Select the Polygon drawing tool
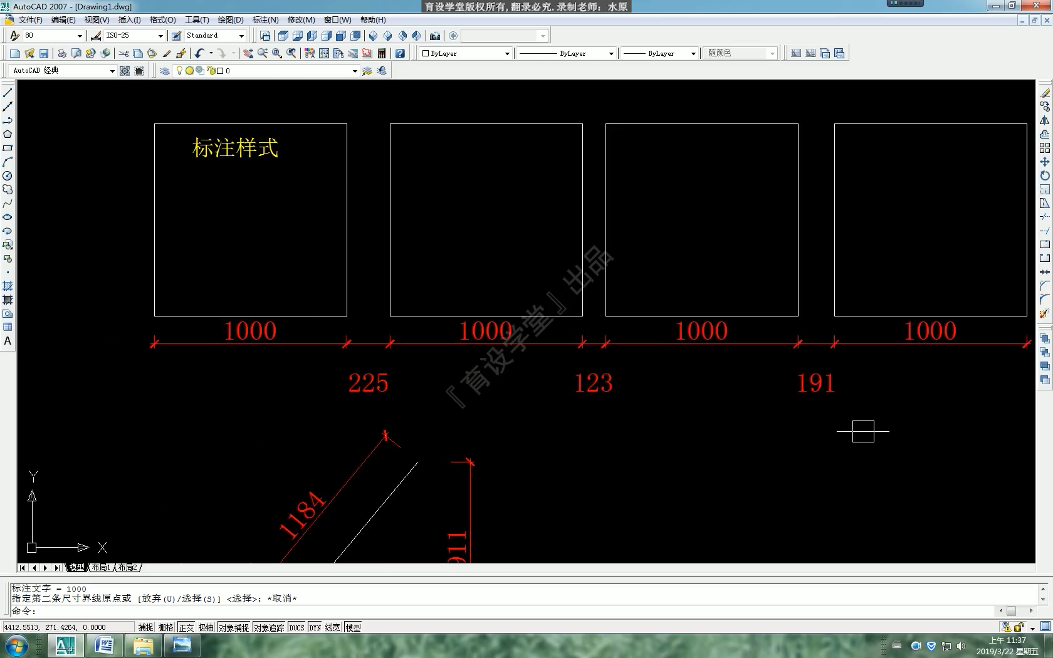 coord(8,134)
